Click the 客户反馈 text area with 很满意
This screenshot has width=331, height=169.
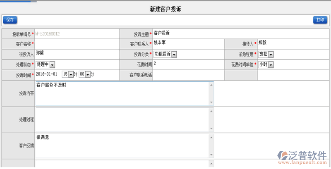coord(125,146)
